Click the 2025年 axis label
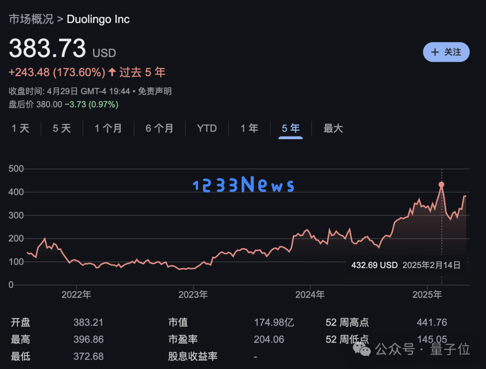This screenshot has height=369, width=486. click(x=427, y=295)
